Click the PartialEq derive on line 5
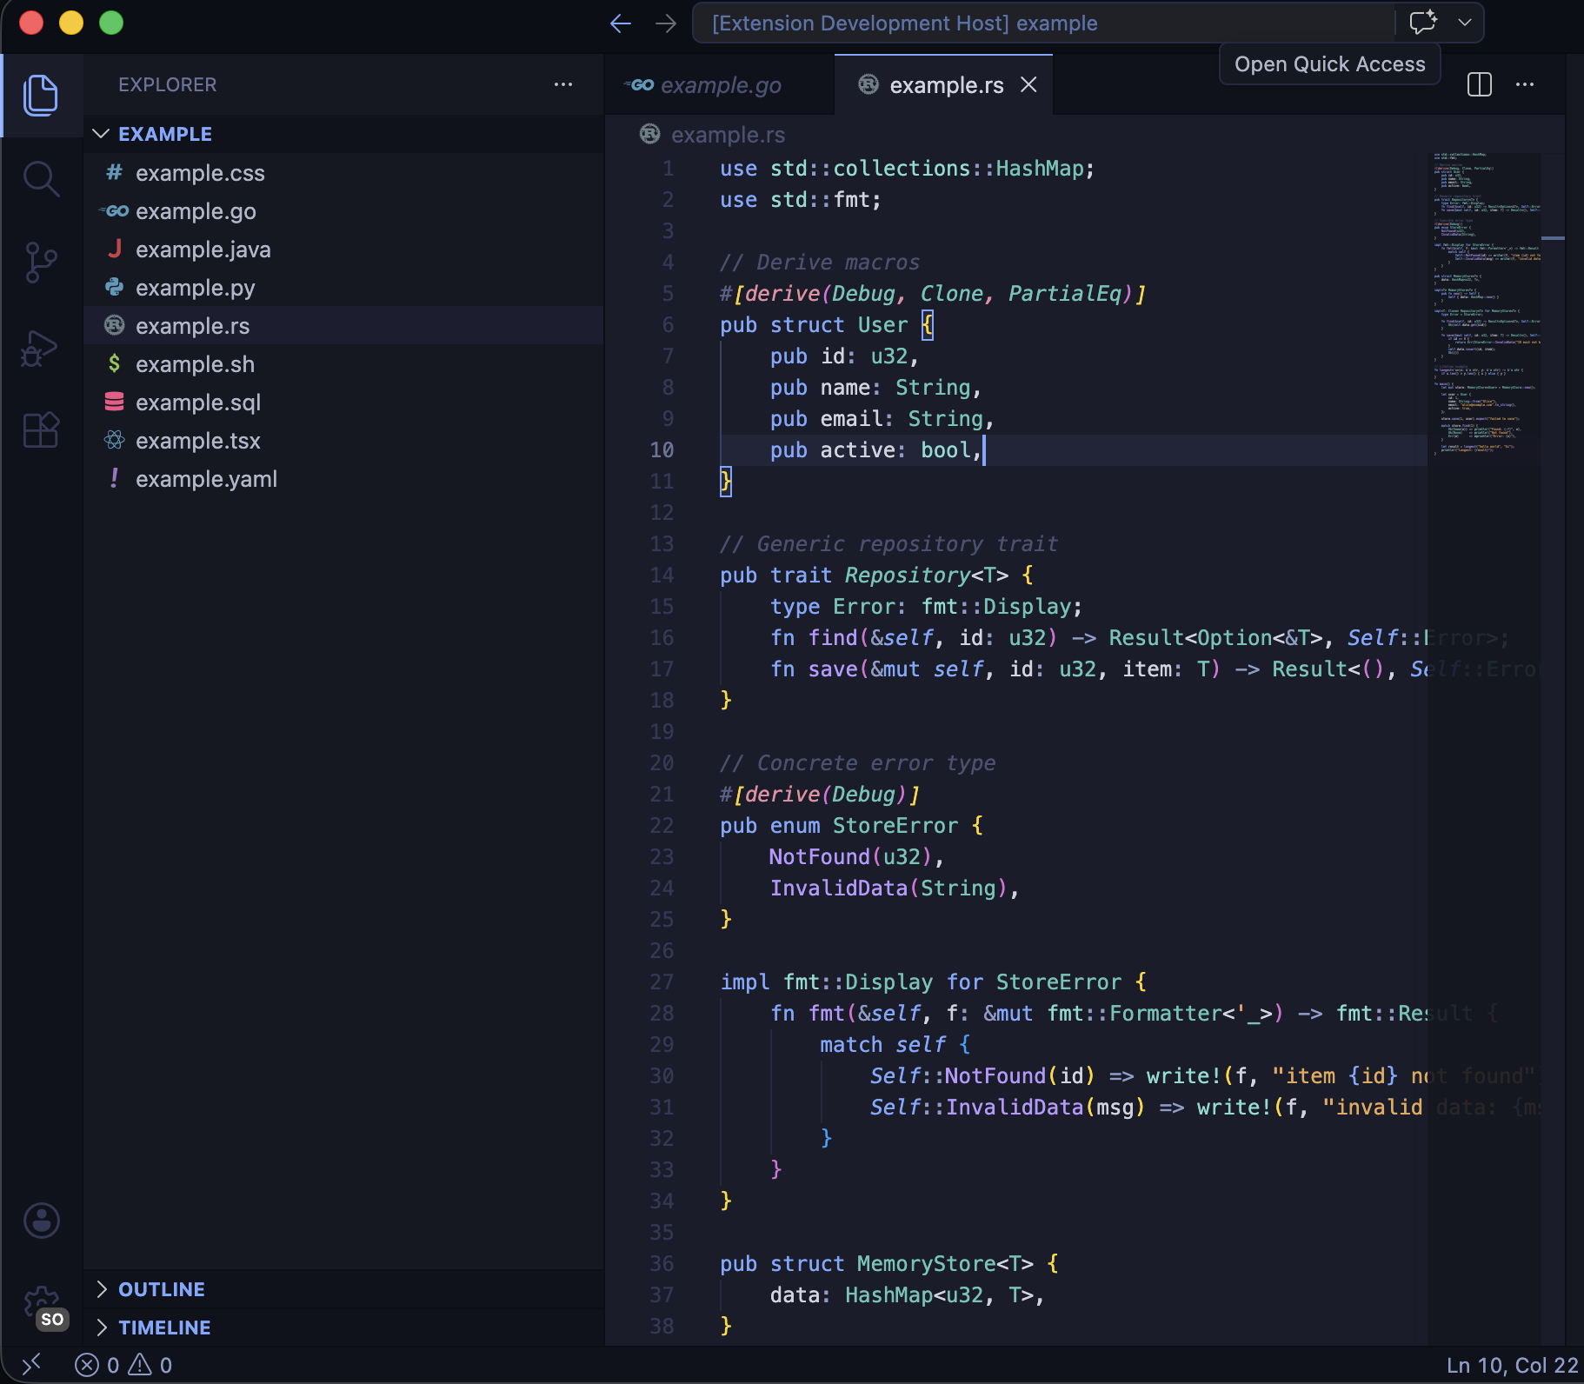The image size is (1584, 1384). tap(1065, 294)
